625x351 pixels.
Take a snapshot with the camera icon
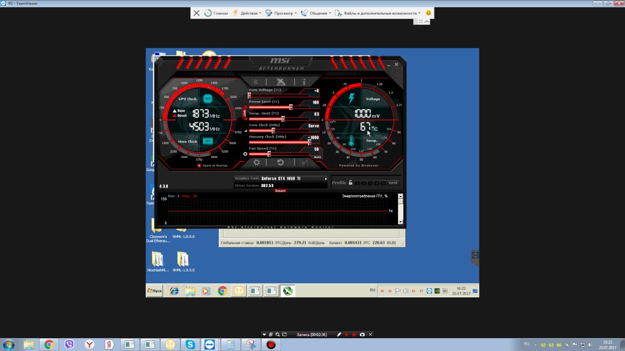[362, 334]
